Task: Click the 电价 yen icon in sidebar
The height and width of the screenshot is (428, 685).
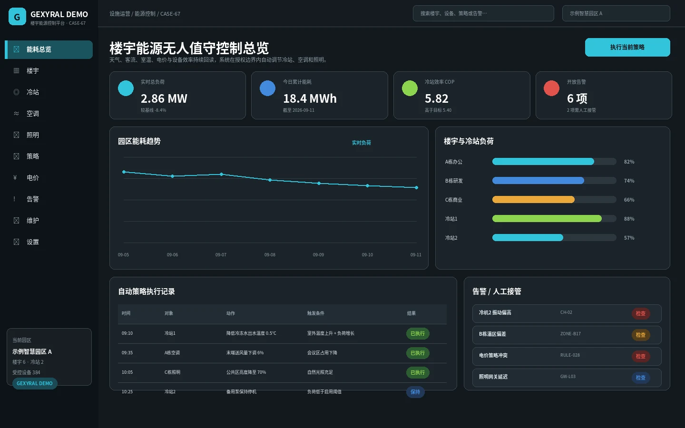Action: coord(15,178)
